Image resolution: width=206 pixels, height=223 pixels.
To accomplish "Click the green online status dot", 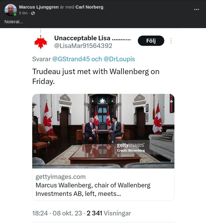I will pos(15,14).
